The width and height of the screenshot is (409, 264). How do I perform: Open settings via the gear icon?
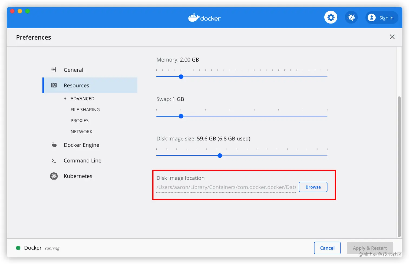tap(331, 18)
